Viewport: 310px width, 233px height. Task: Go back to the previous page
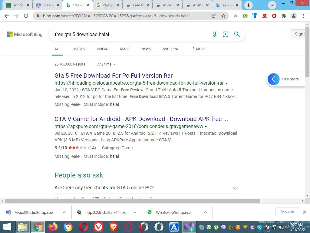[7, 16]
